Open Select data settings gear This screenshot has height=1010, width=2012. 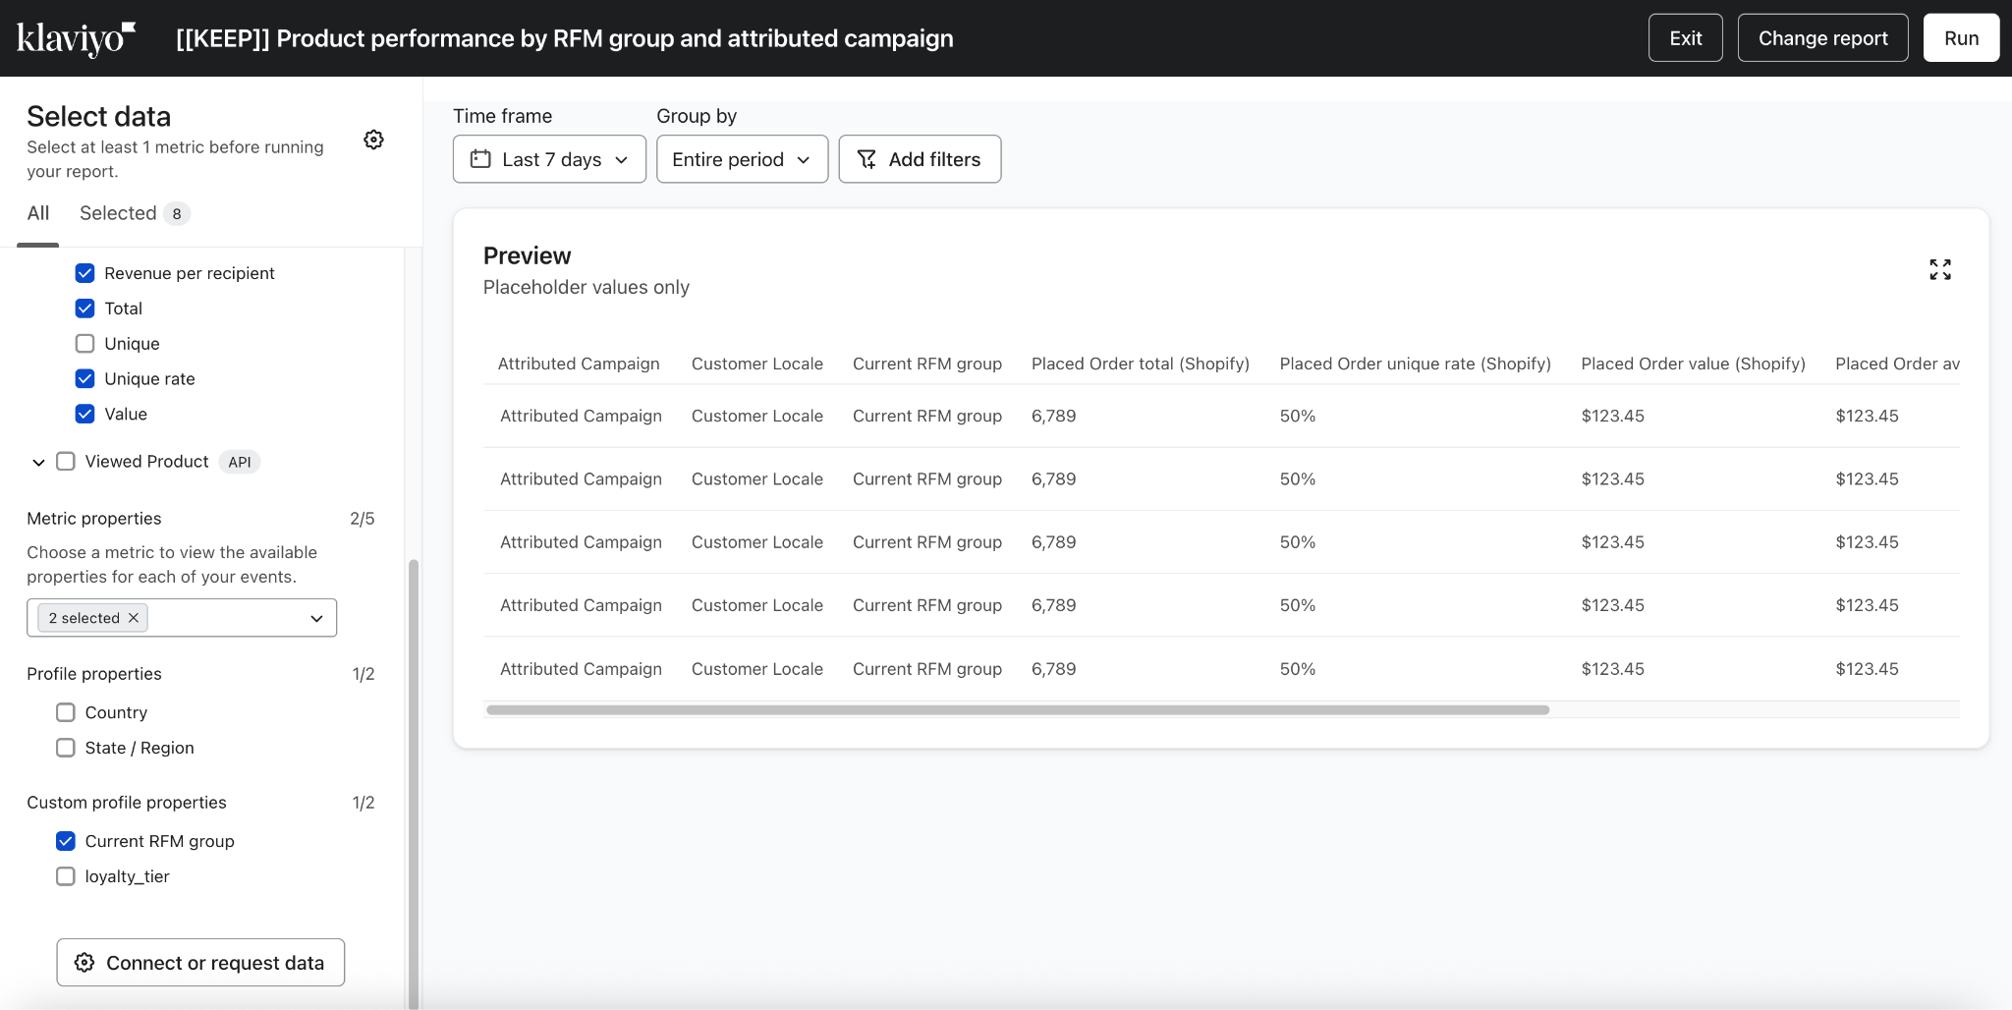[x=373, y=140]
